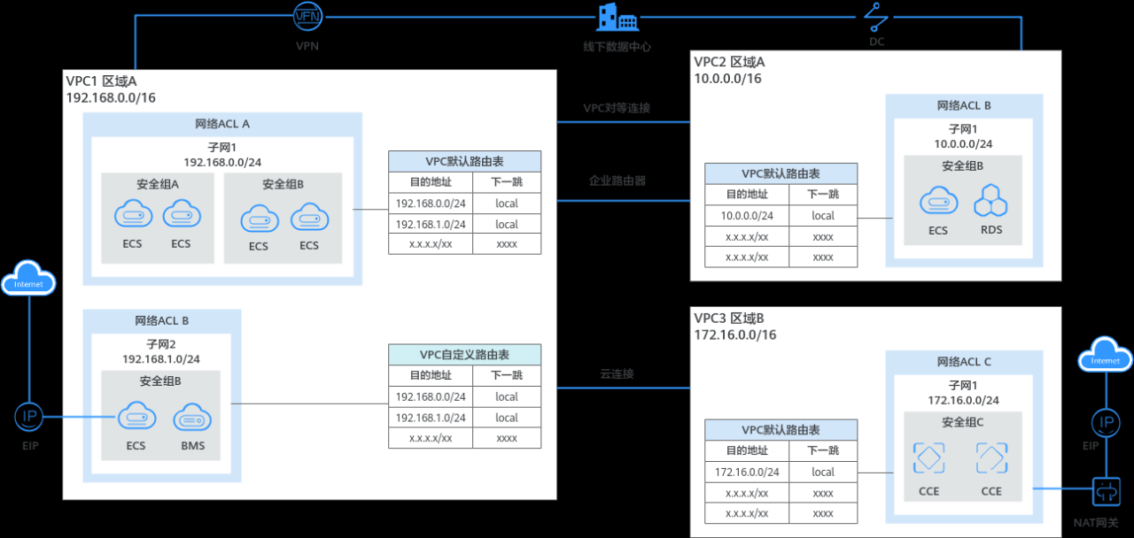This screenshot has width=1134, height=538.
Task: Select the 网络ACL C label
Action: tap(965, 362)
